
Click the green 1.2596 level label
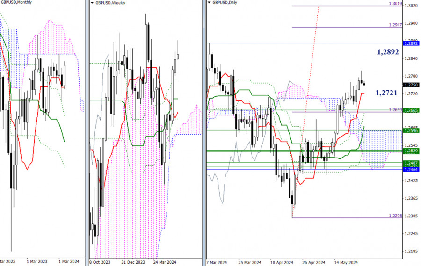coord(411,131)
